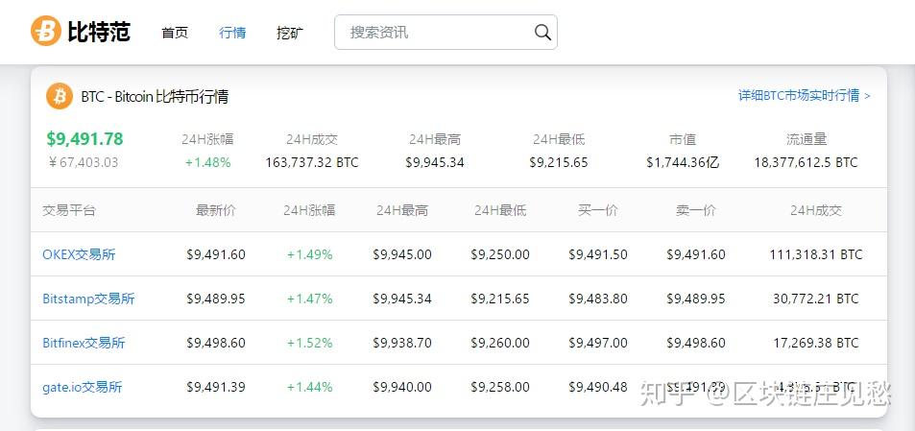
Task: Click the +1.48% 24H change value
Action: tap(207, 163)
